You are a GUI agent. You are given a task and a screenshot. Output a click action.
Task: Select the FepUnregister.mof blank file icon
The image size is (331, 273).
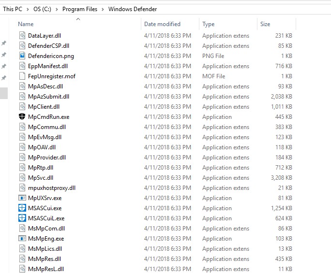(22, 76)
